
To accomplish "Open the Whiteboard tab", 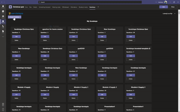I will pos(65,7).
